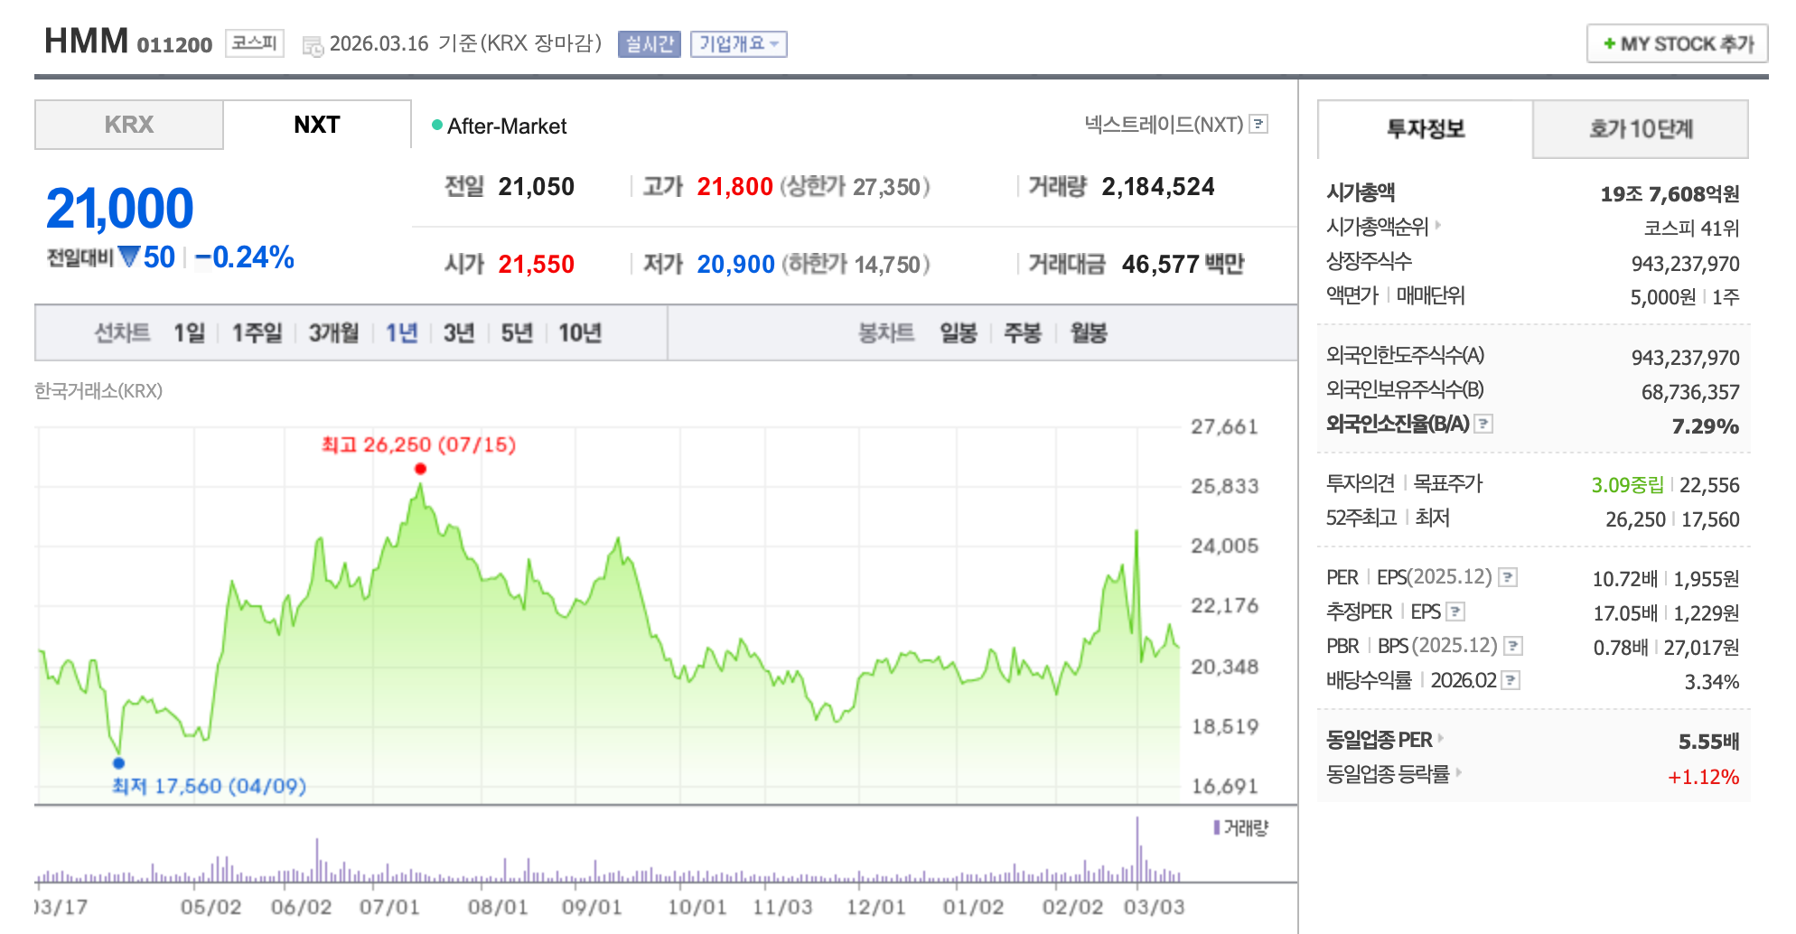Screen dimensions: 1796x934
Task: Select the 3개월 line chart period
Action: (334, 333)
